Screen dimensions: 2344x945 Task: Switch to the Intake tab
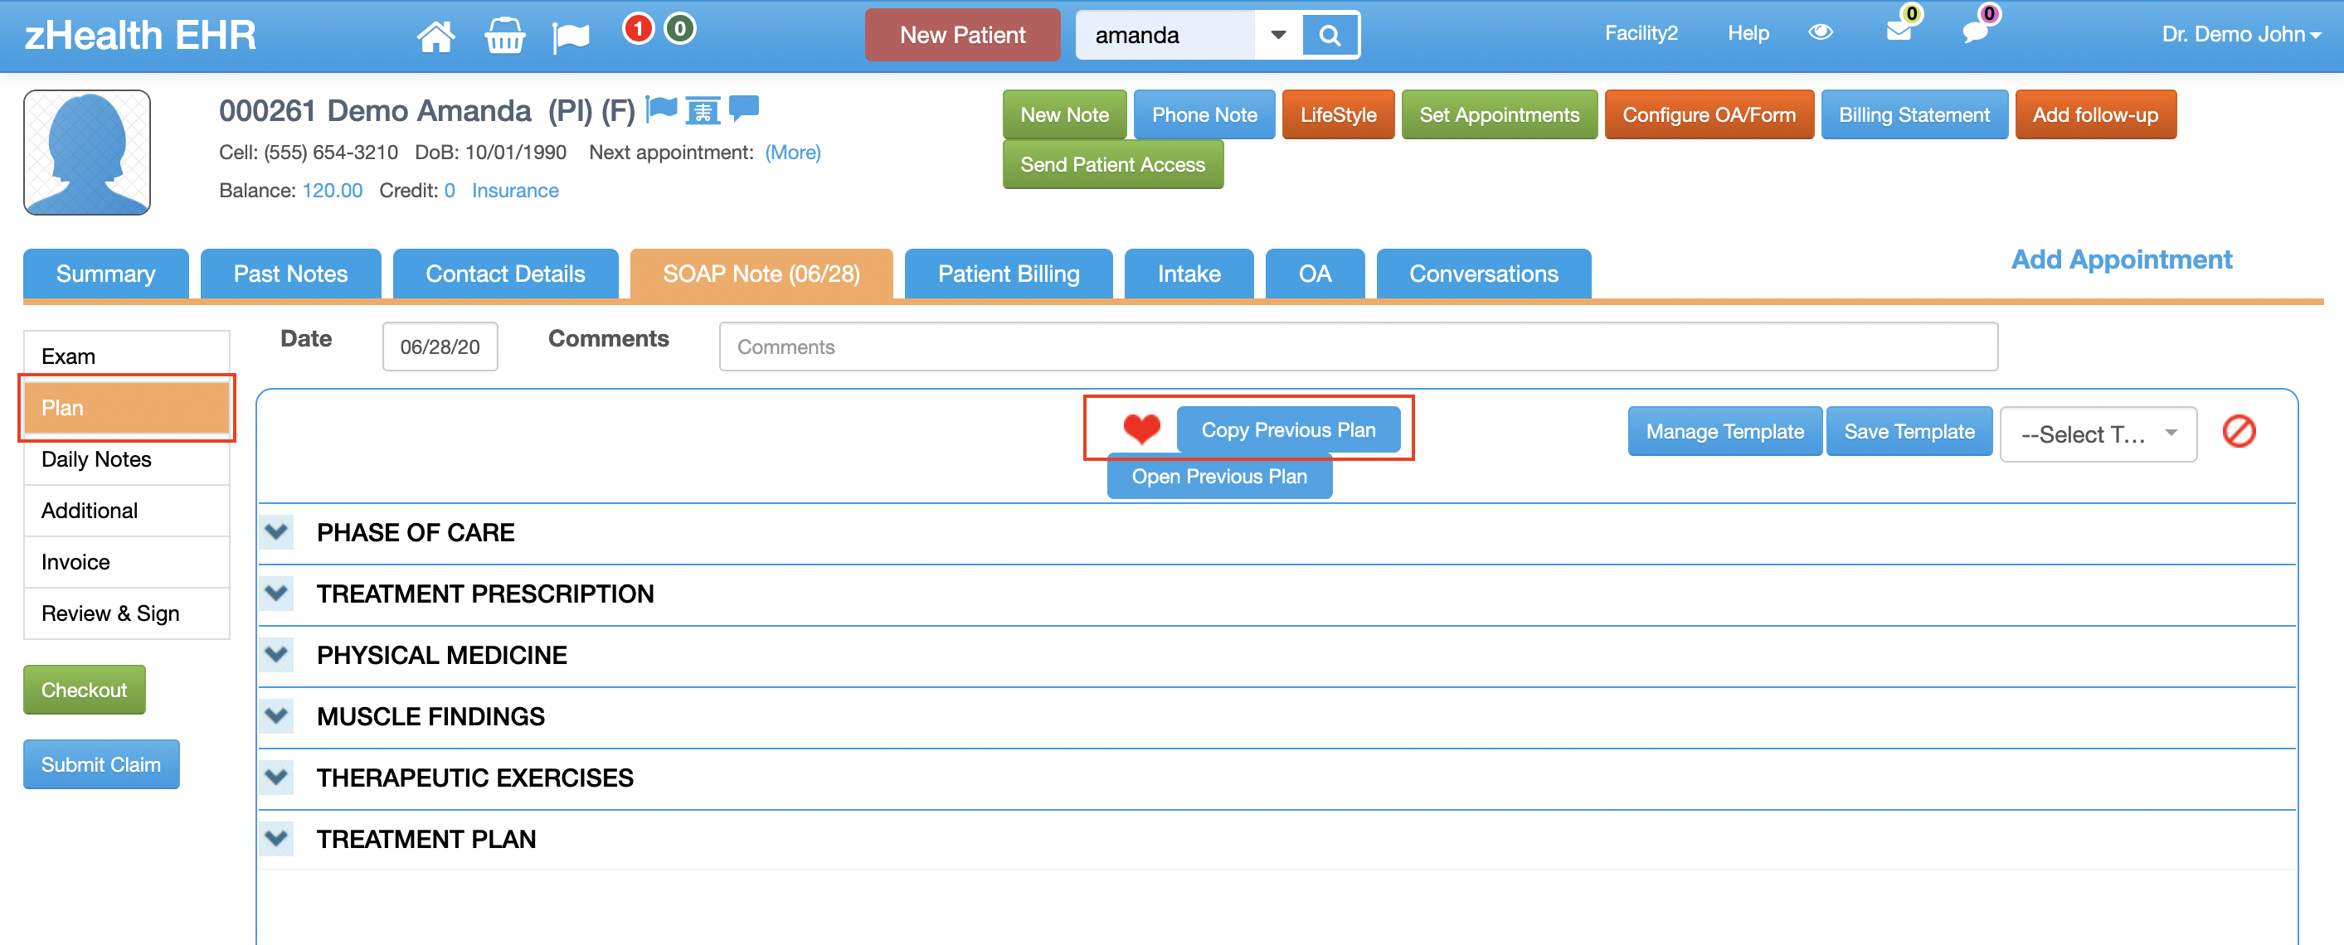click(1189, 274)
